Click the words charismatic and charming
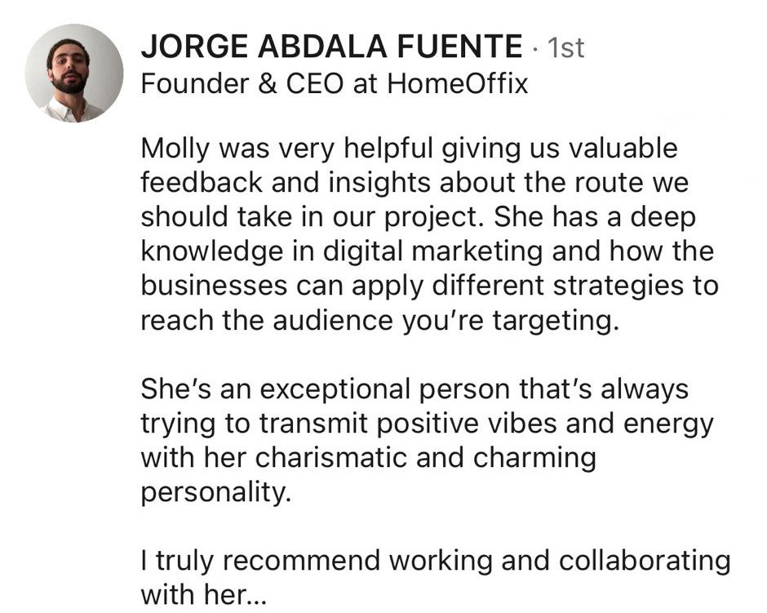 click(426, 459)
